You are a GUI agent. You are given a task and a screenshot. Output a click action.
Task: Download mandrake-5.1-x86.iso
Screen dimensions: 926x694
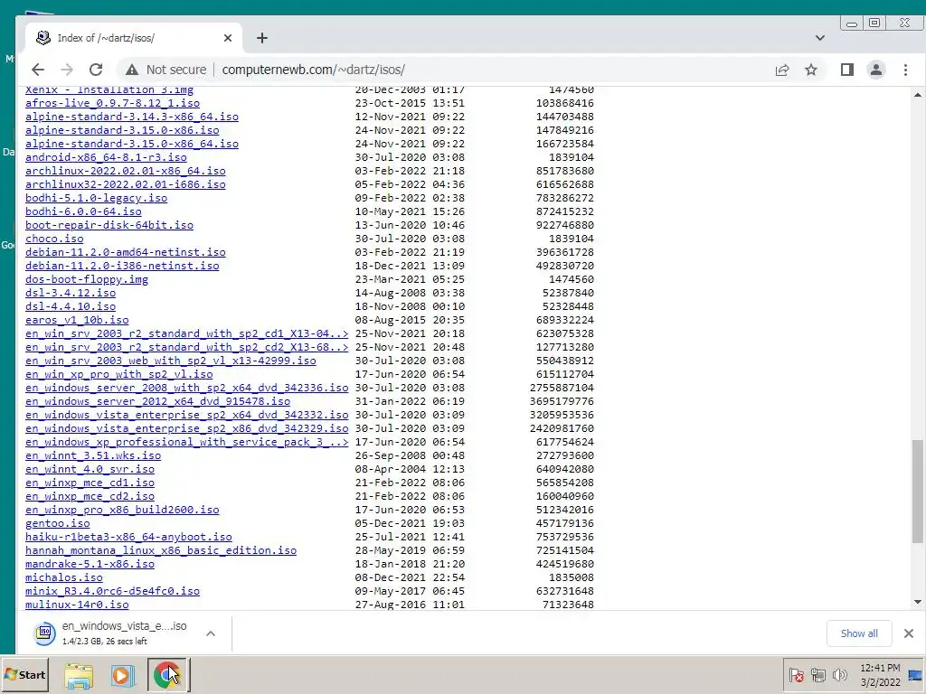90,565
